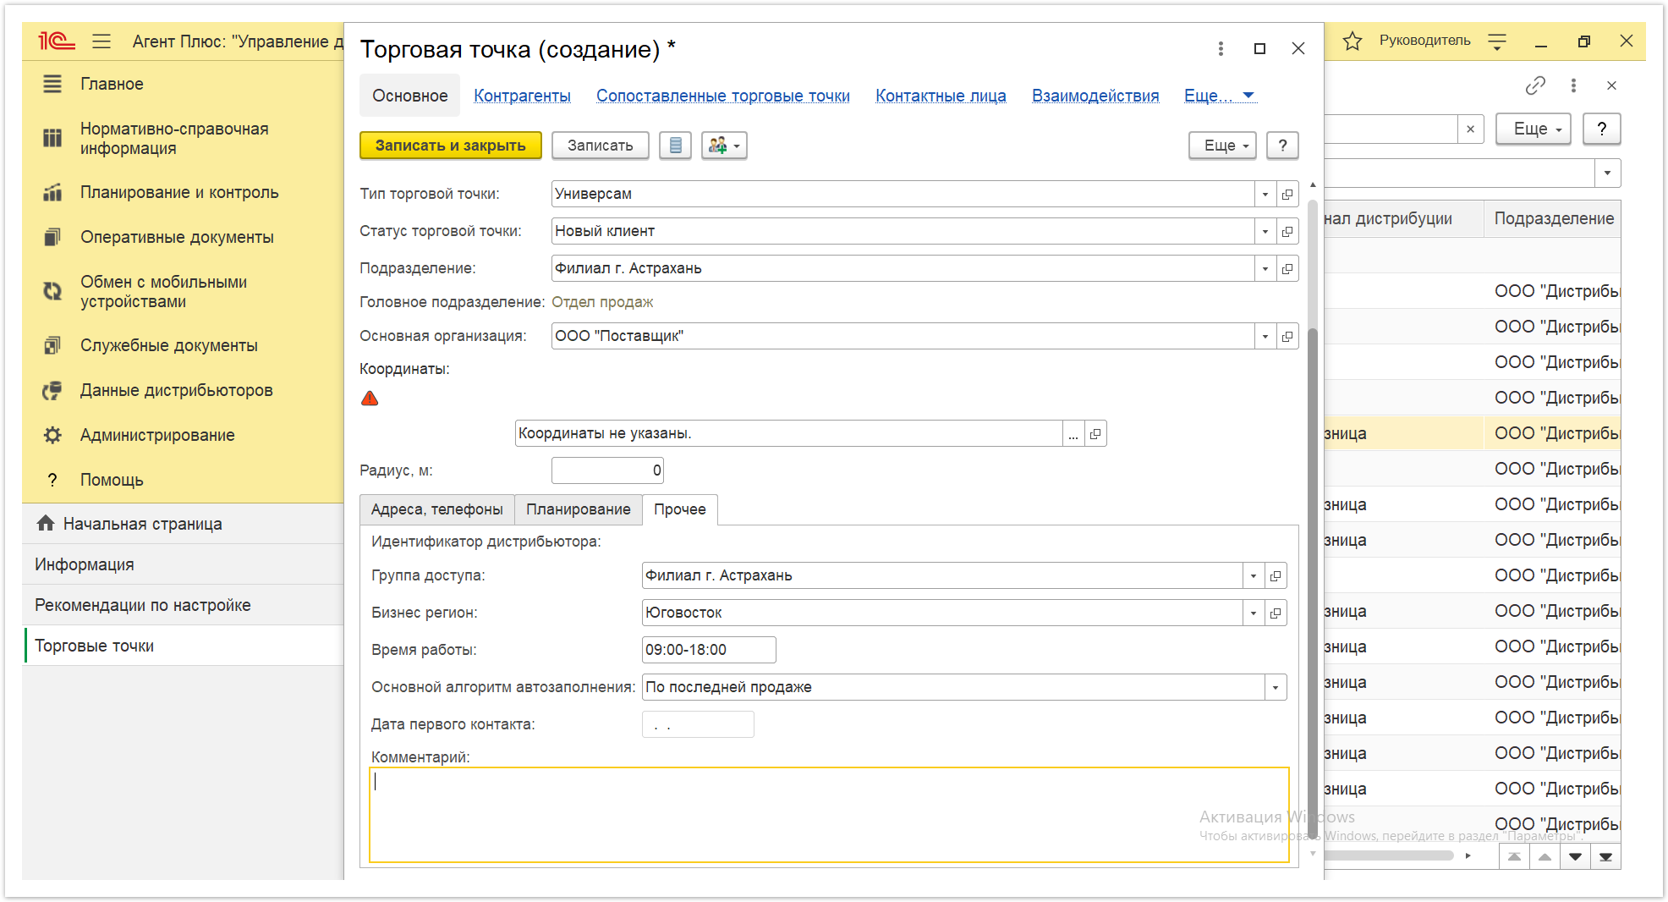The image size is (1668, 902).
Task: Jump to list end arrow icon
Action: click(1605, 856)
